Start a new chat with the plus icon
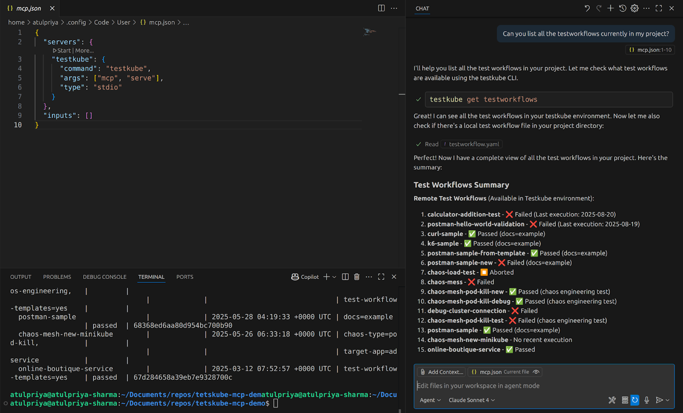Image resolution: width=683 pixels, height=413 pixels. (611, 8)
